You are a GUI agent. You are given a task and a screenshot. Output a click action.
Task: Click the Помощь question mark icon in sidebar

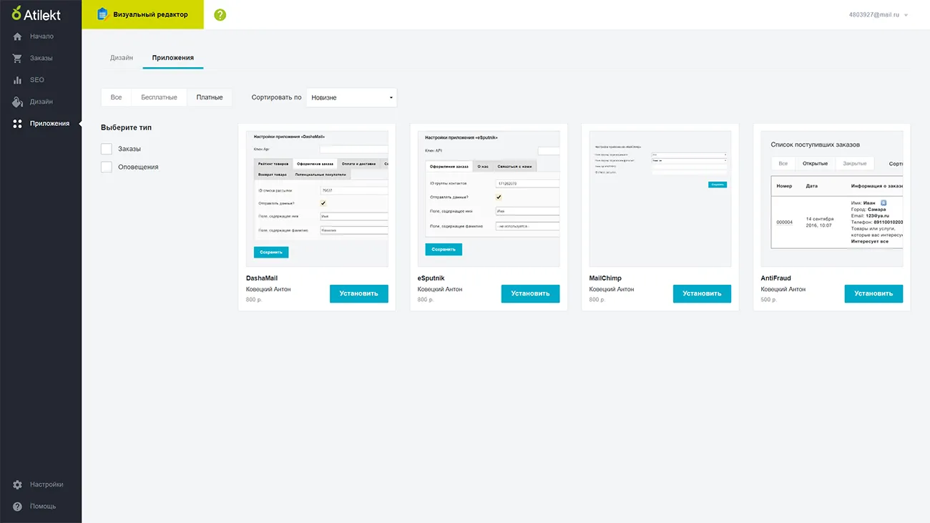(x=18, y=507)
